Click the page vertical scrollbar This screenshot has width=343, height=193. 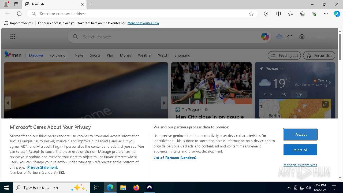[340, 47]
